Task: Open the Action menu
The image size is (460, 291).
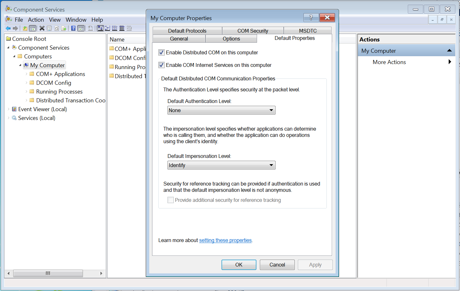Action: pyautogui.click(x=36, y=19)
